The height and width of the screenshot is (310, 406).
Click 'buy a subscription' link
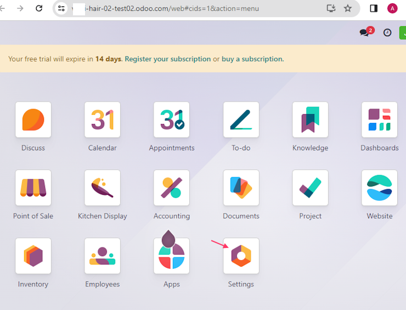[253, 59]
